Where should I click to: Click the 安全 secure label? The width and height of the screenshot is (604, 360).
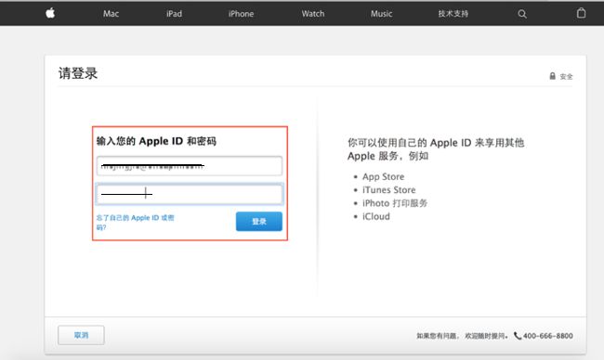coord(566,76)
